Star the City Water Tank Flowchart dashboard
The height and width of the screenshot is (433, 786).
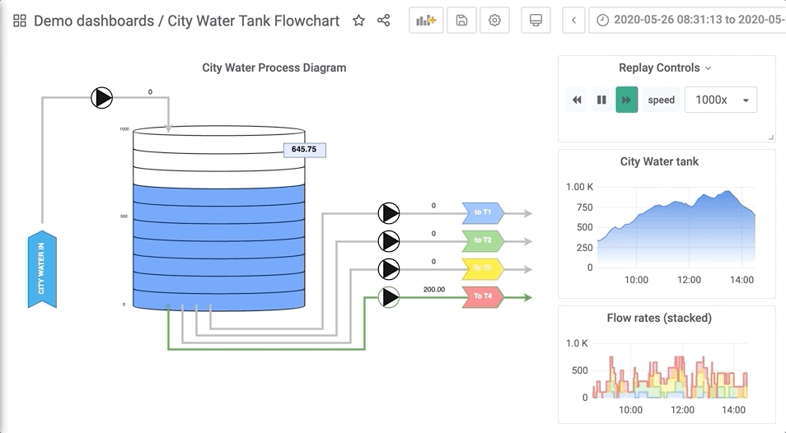click(x=358, y=21)
